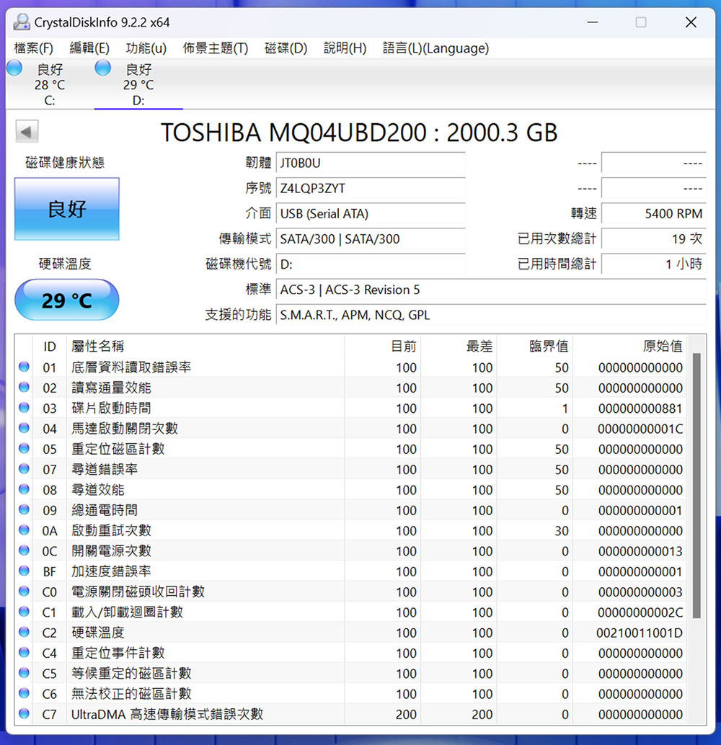Click status orb for attribute 01 row
The image size is (721, 745).
(24, 367)
